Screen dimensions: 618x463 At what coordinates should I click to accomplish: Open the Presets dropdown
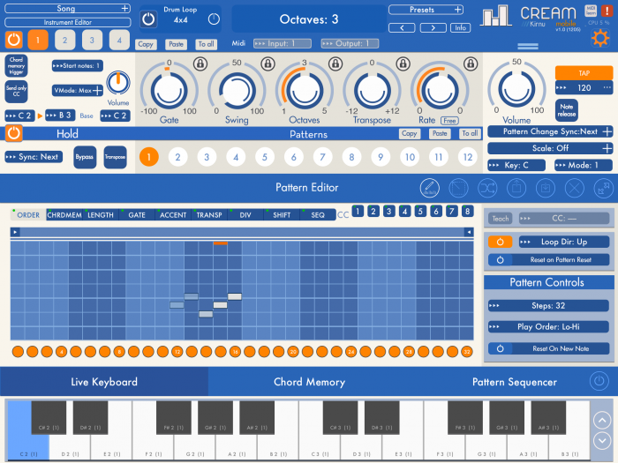coord(426,10)
